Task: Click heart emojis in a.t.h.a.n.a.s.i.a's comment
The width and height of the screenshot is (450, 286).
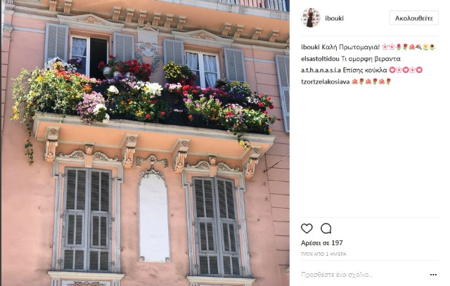Action: click(x=406, y=70)
